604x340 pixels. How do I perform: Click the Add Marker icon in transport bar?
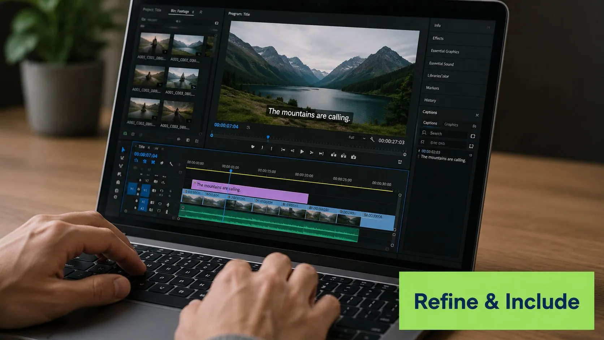tap(253, 147)
